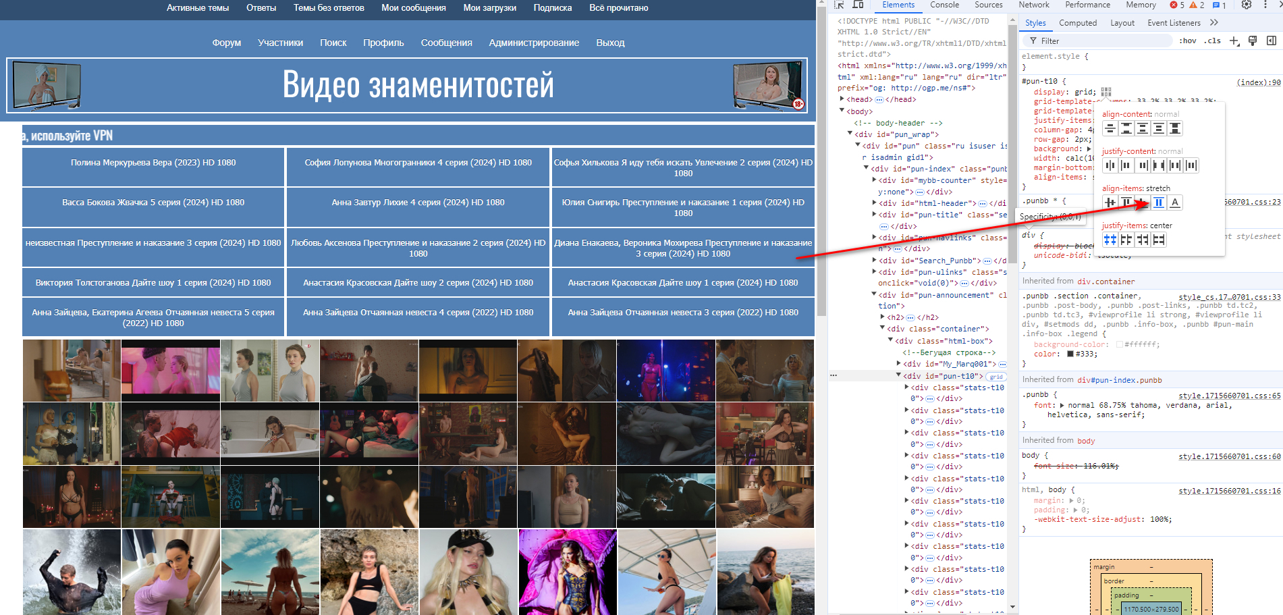Viewport: 1283px width, 615px height.
Task: Open DevTools settings gear
Action: [x=1247, y=5]
